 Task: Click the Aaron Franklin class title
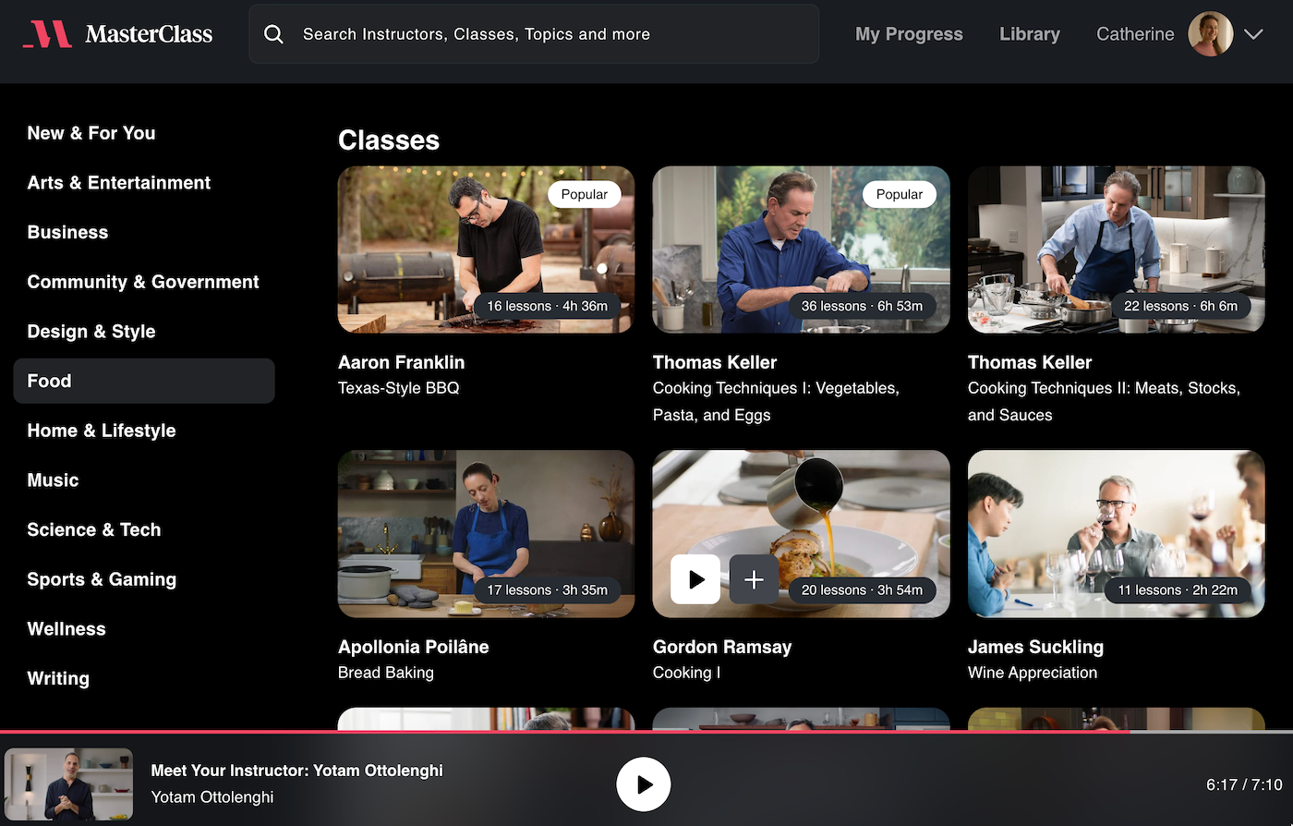(x=401, y=362)
